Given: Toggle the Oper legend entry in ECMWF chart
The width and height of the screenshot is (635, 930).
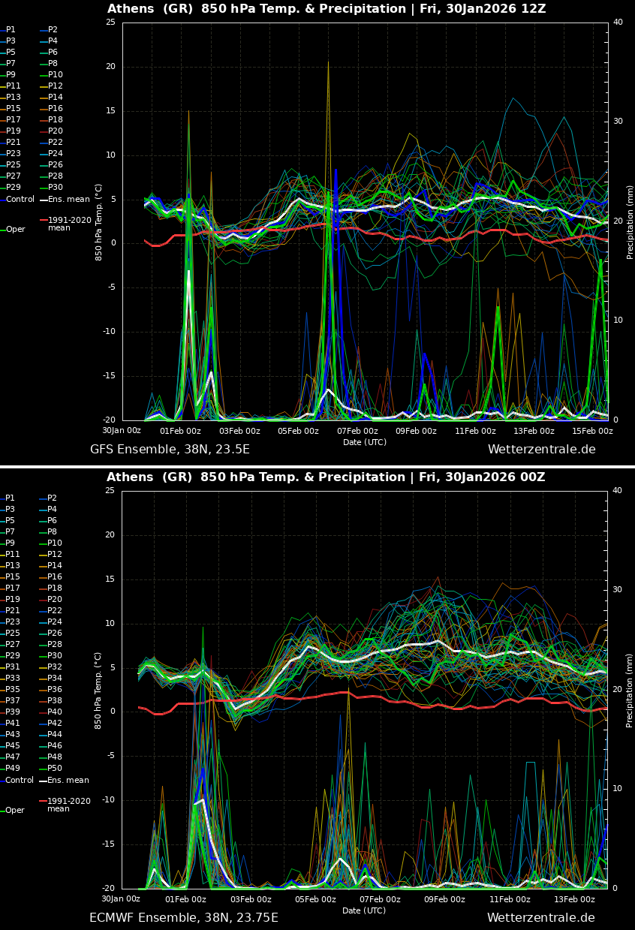Looking at the screenshot, I should [x=15, y=810].
